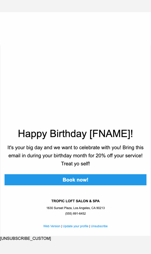The height and width of the screenshot is (254, 151).
Task: Click the (555) 891-6452 phone number
Action: [x=75, y=214]
